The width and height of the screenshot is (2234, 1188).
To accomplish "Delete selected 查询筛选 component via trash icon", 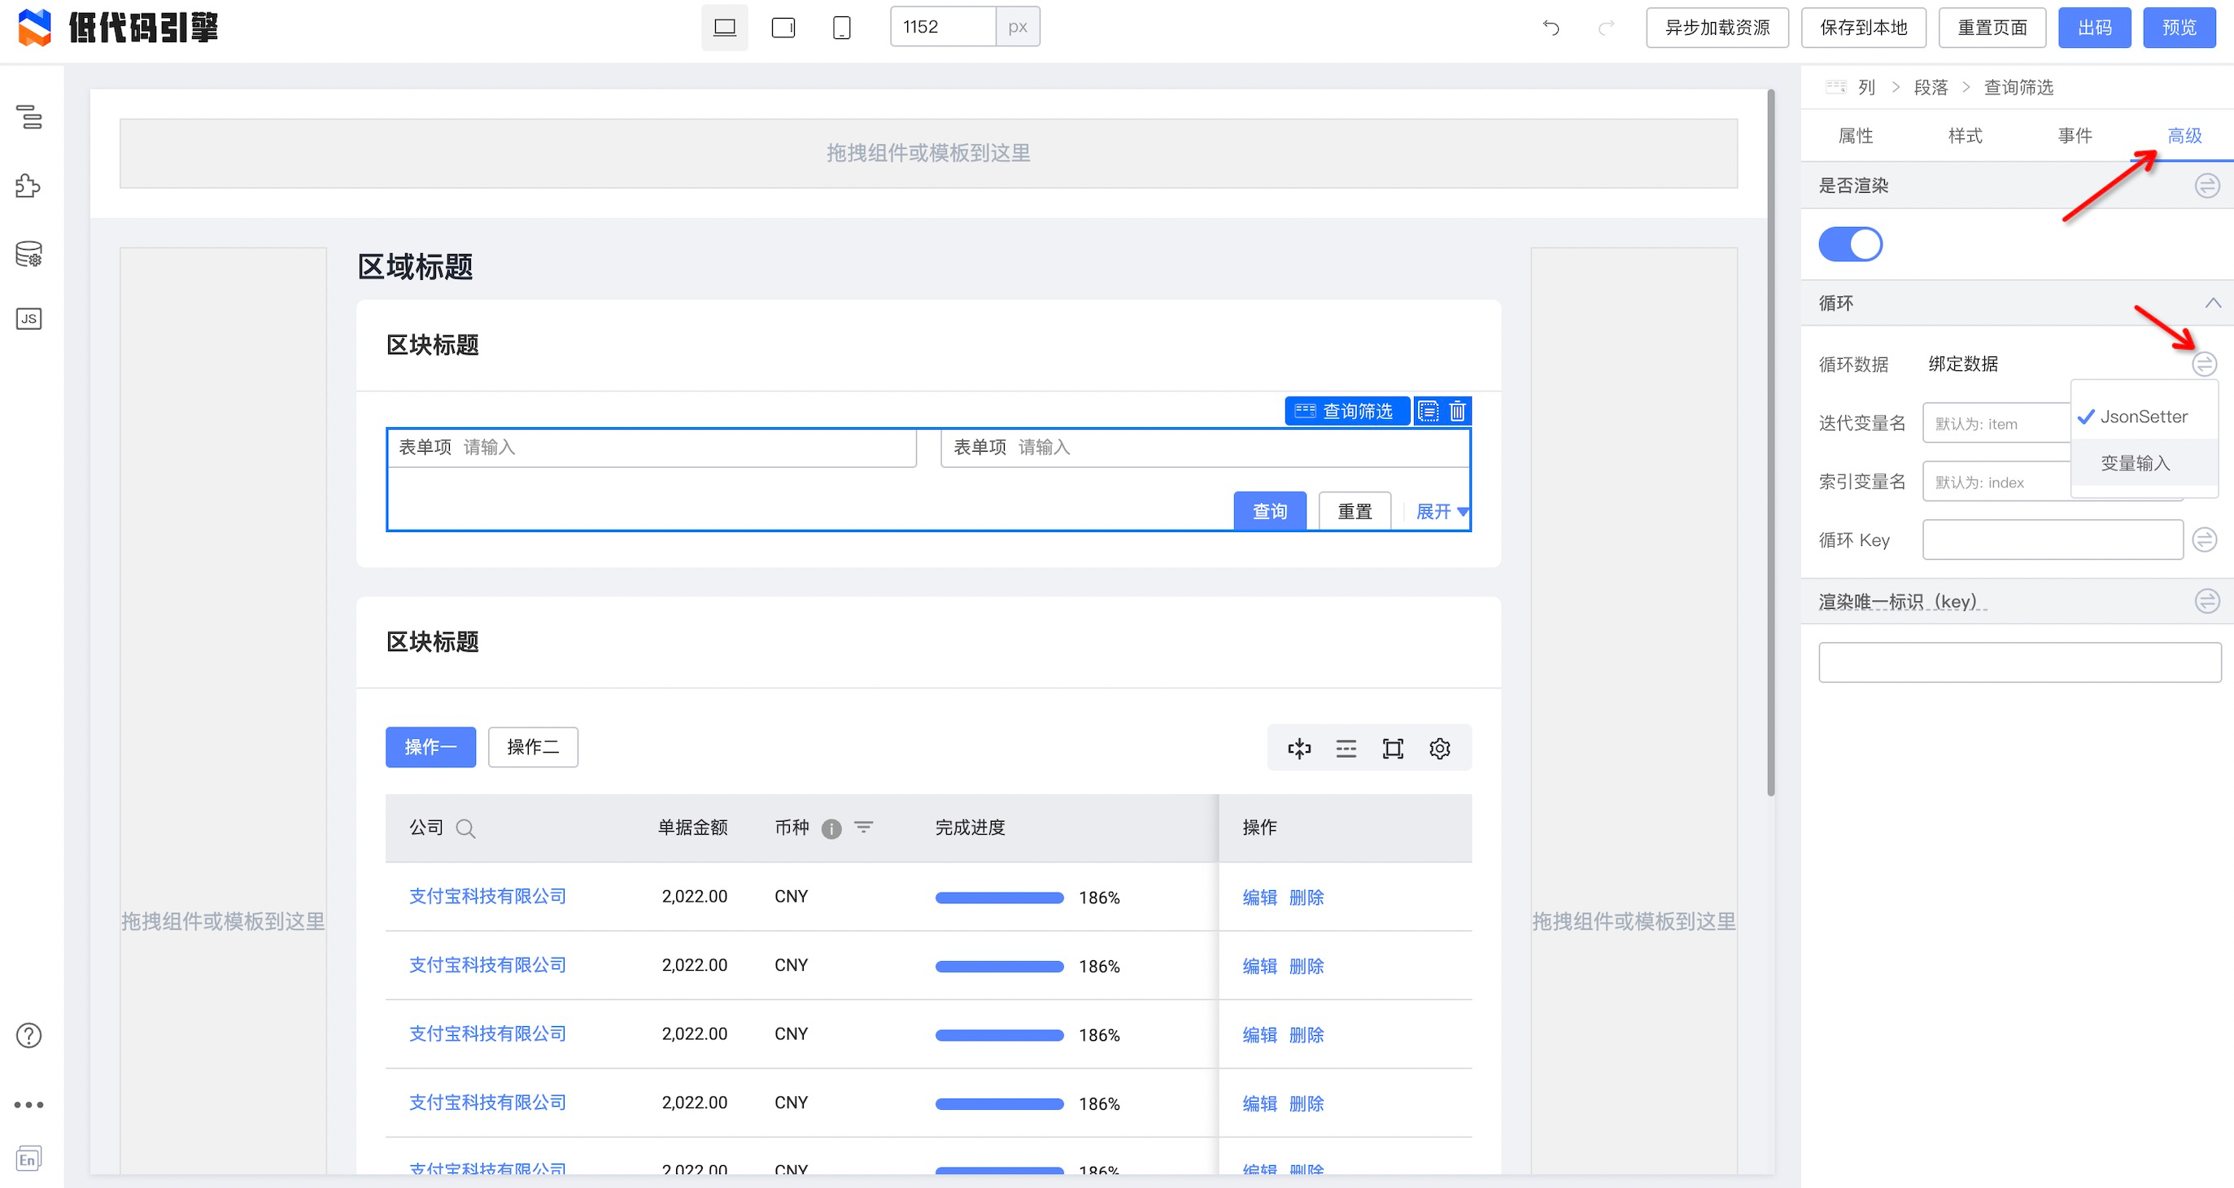I will coord(1457,411).
